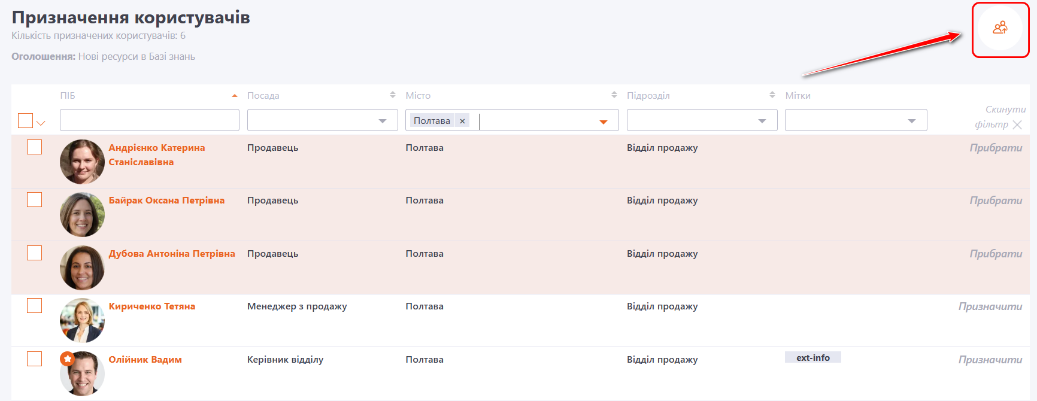The height and width of the screenshot is (401, 1037).
Task: Sort the Підрозділ column
Action: (x=772, y=95)
